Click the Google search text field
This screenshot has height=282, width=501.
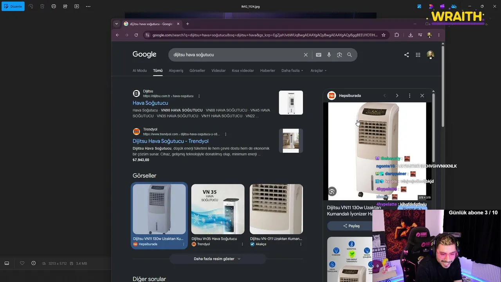[236, 55]
